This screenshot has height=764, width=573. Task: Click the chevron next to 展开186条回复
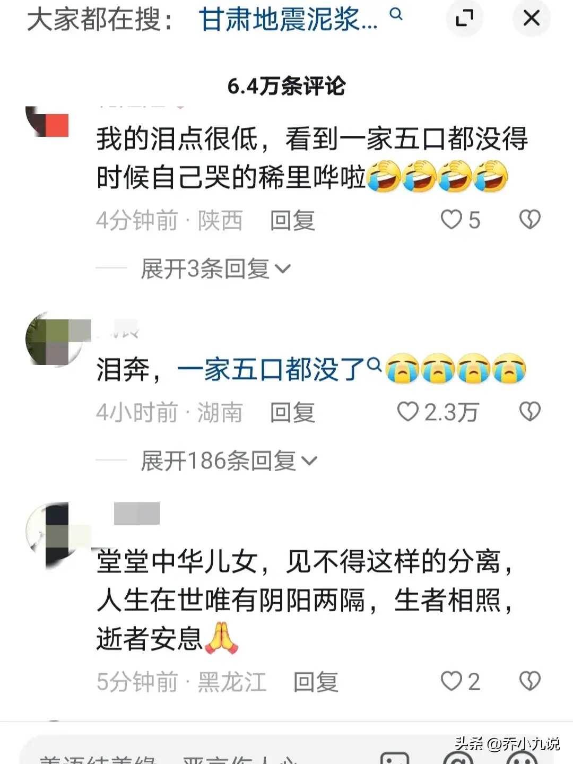click(x=309, y=461)
